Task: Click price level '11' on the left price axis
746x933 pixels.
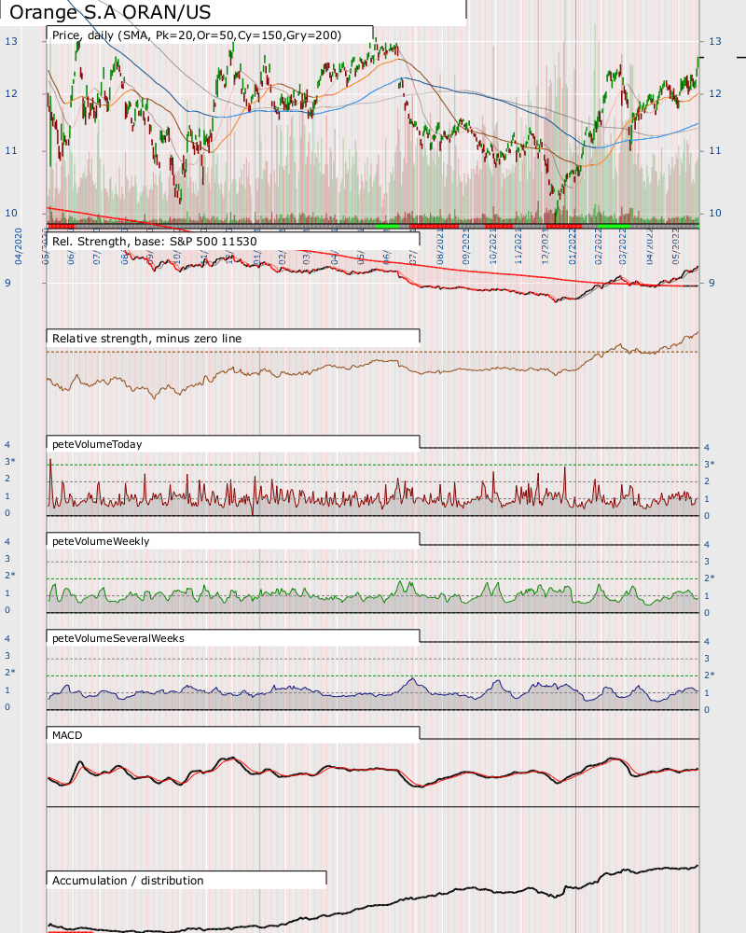Action: point(11,150)
